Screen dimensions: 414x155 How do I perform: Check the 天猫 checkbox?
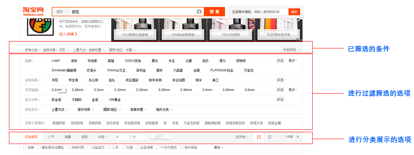(124, 147)
